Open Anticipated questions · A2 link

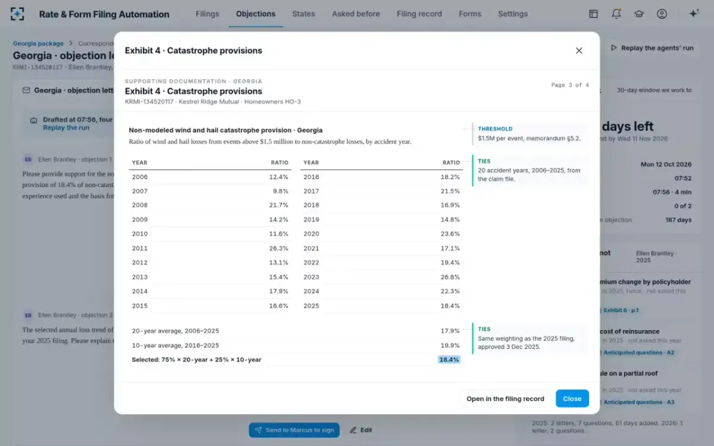[x=639, y=353]
